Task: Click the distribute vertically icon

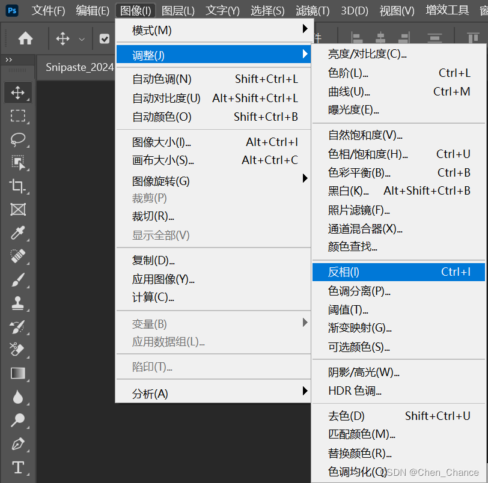Action: pyautogui.click(x=435, y=38)
